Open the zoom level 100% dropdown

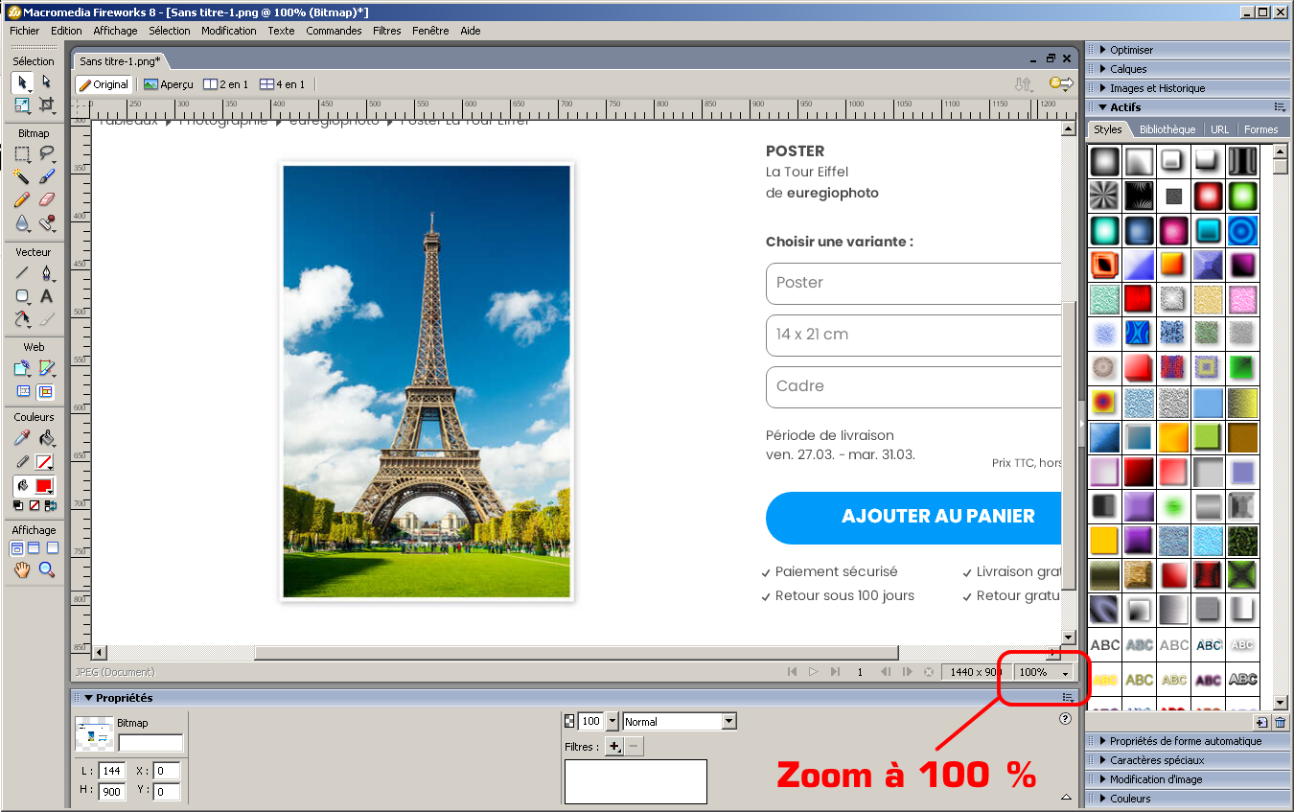[x=1064, y=673]
